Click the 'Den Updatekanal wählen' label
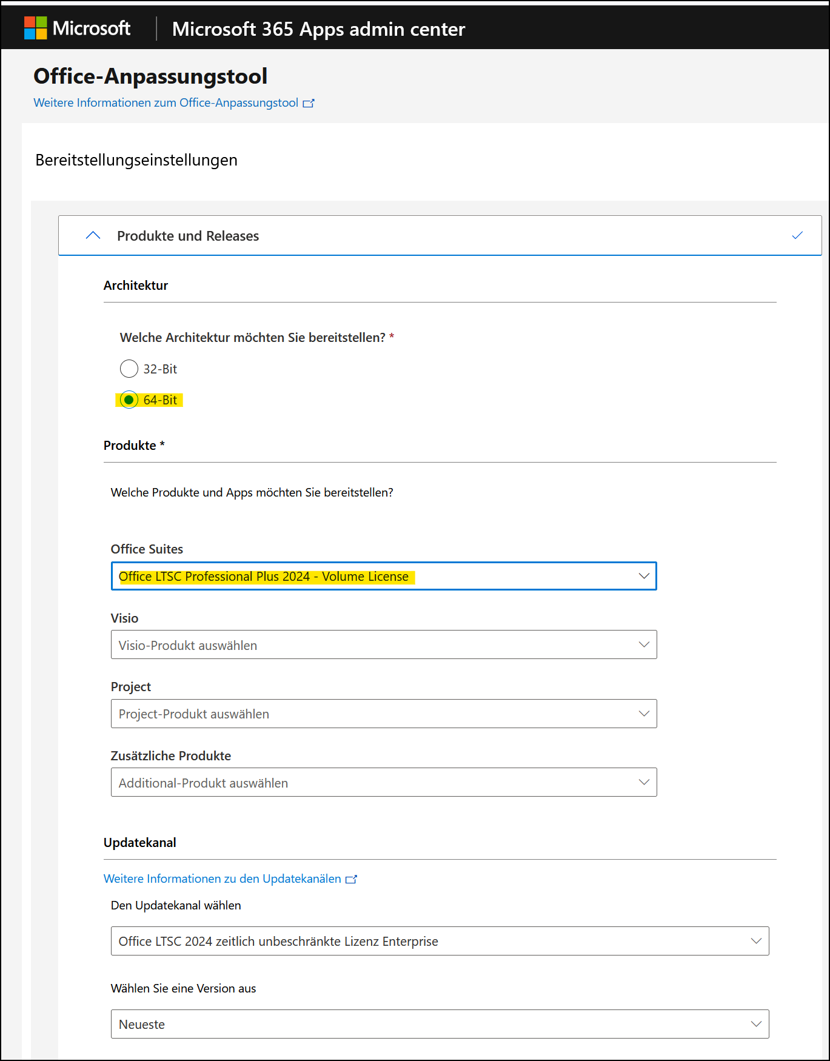The height and width of the screenshot is (1061, 830). pyautogui.click(x=176, y=905)
